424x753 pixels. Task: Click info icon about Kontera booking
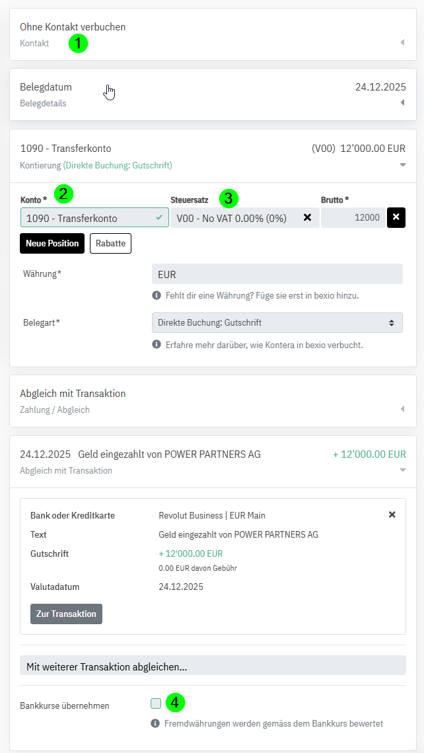(156, 344)
